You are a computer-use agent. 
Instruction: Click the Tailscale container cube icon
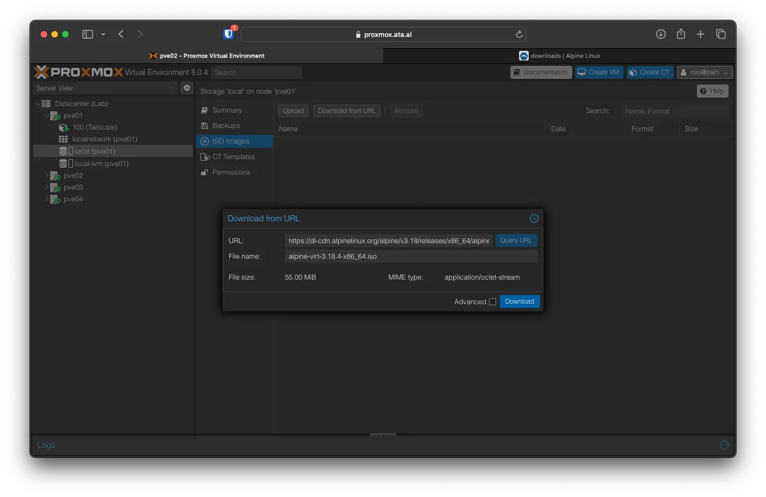point(64,127)
